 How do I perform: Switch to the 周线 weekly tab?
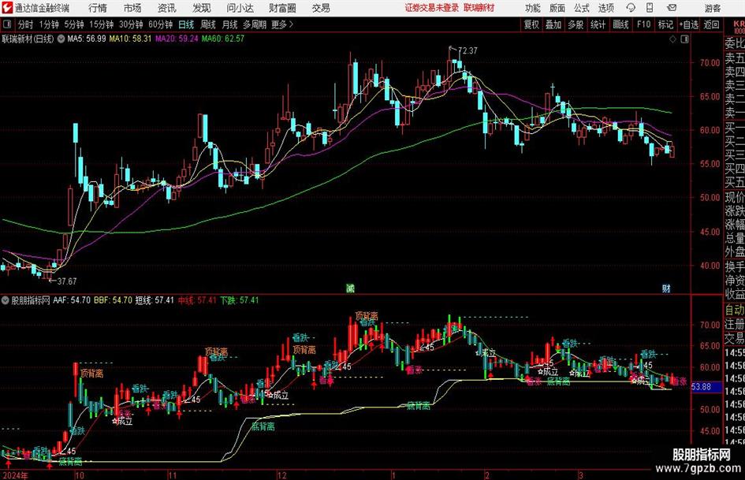[208, 24]
